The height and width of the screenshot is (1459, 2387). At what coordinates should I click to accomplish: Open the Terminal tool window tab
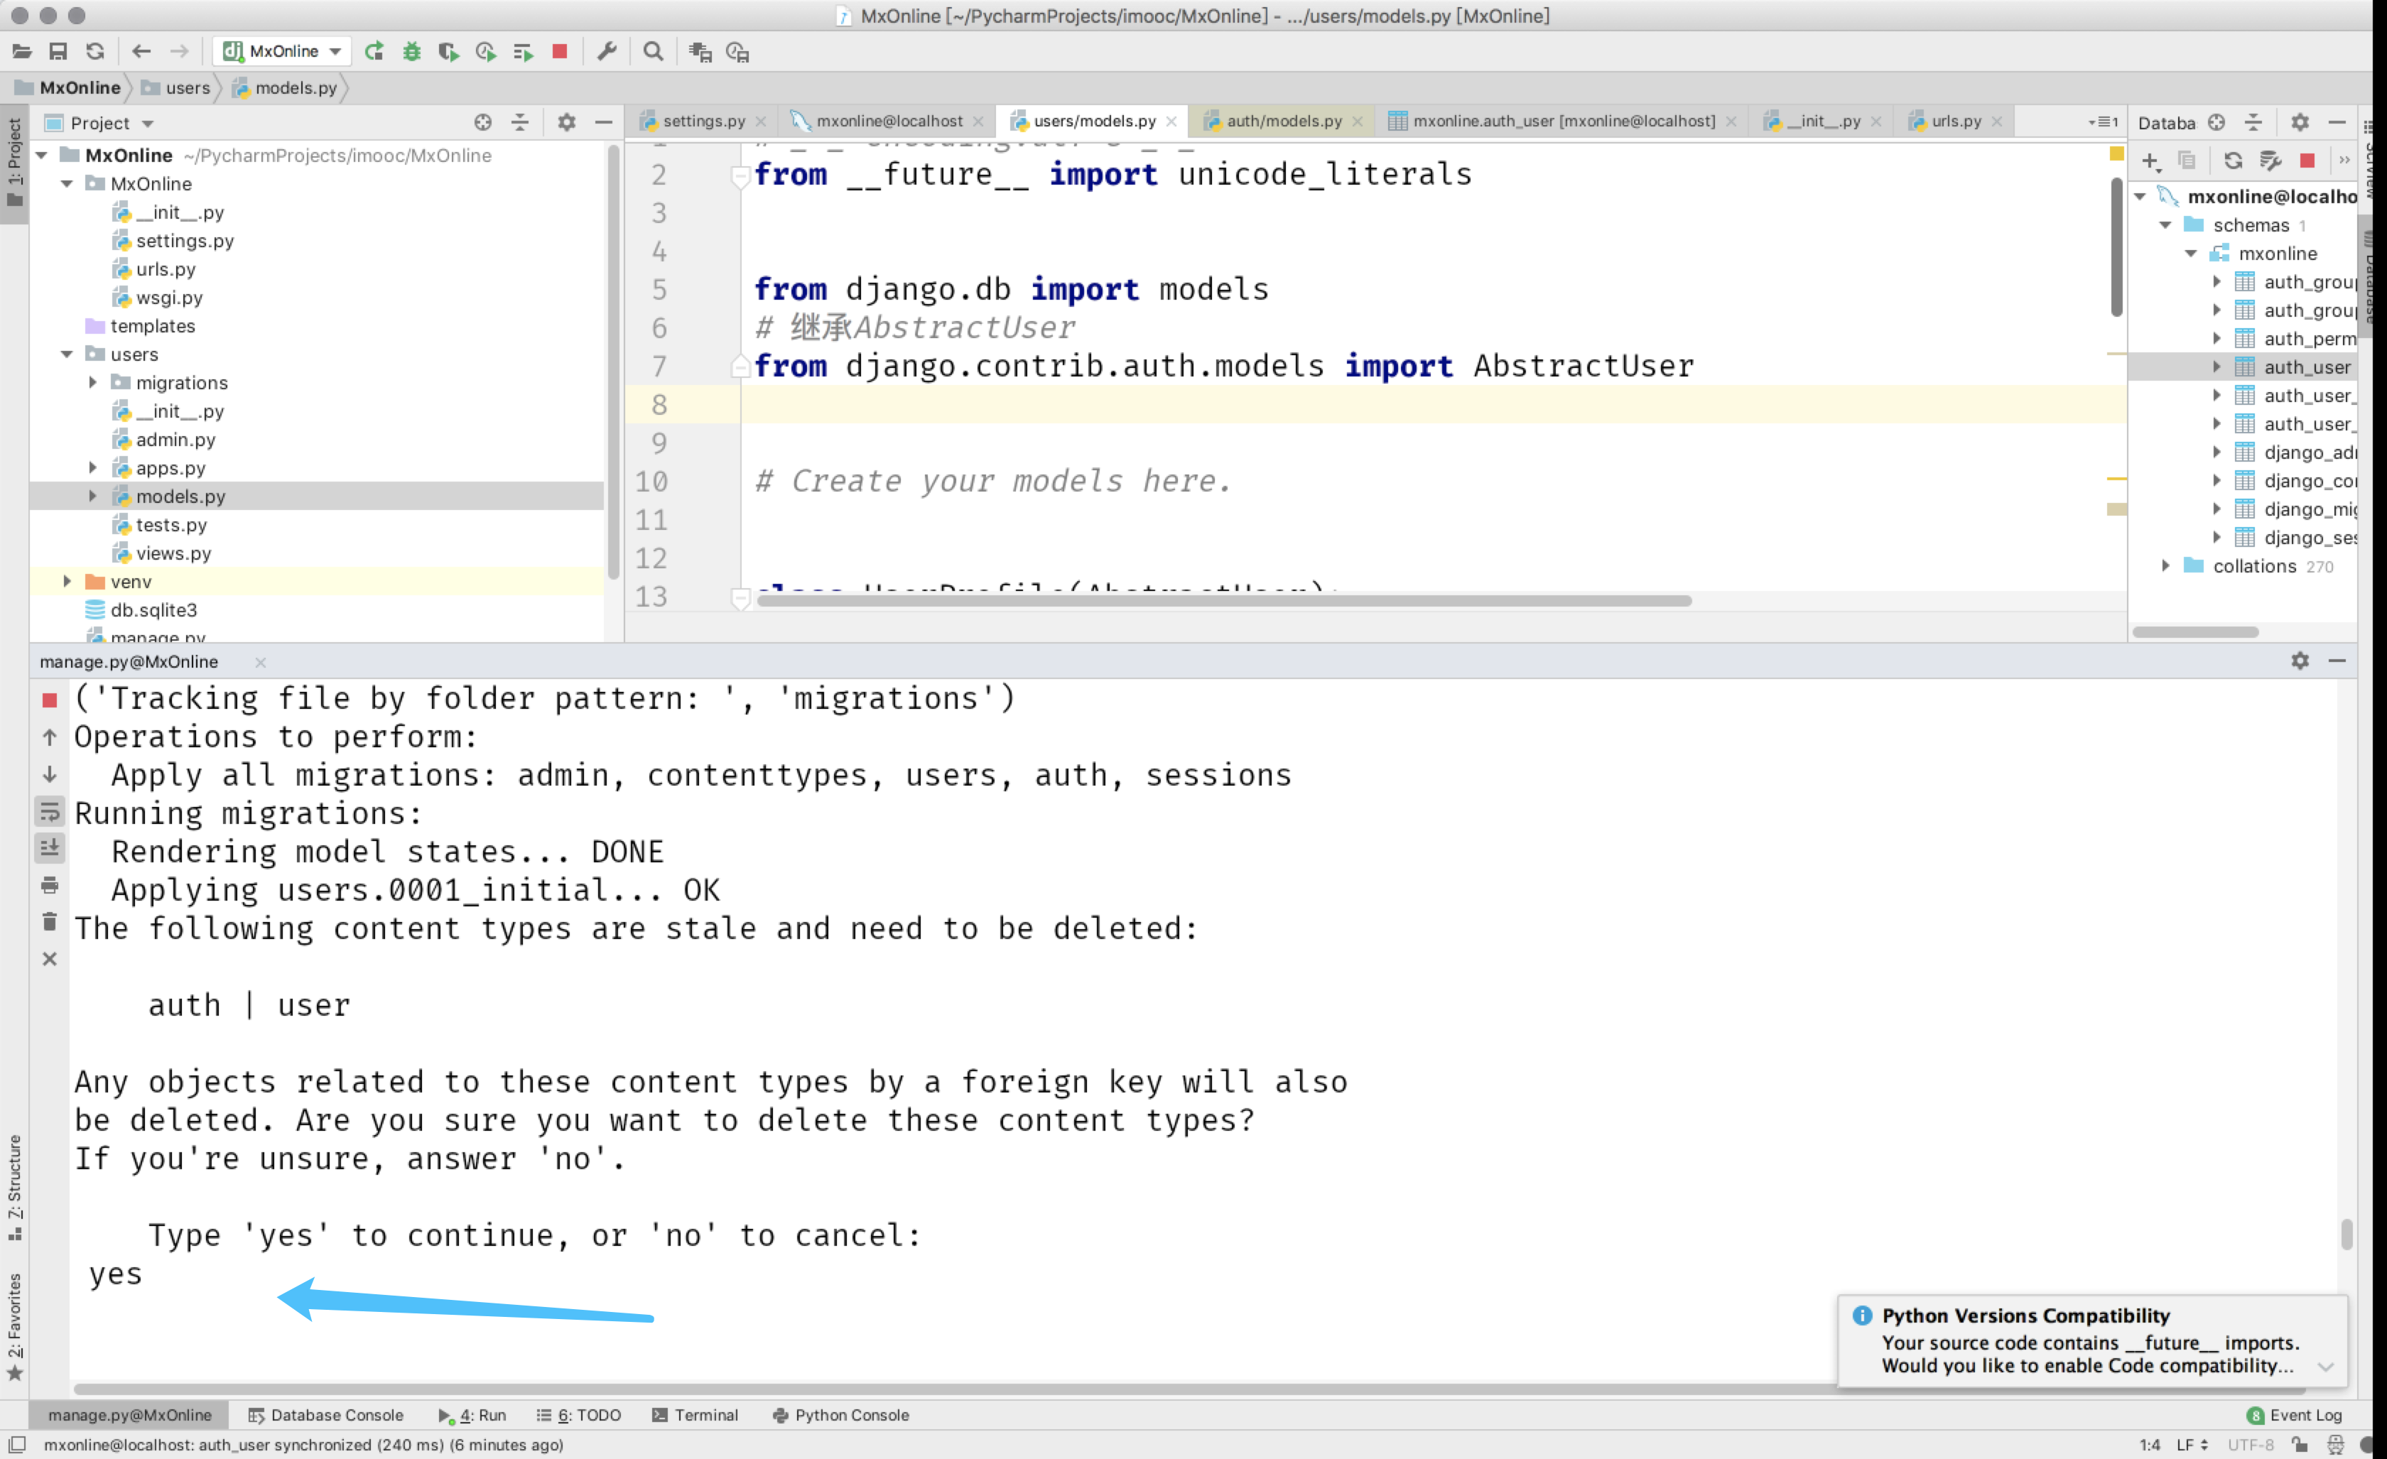pos(695,1414)
